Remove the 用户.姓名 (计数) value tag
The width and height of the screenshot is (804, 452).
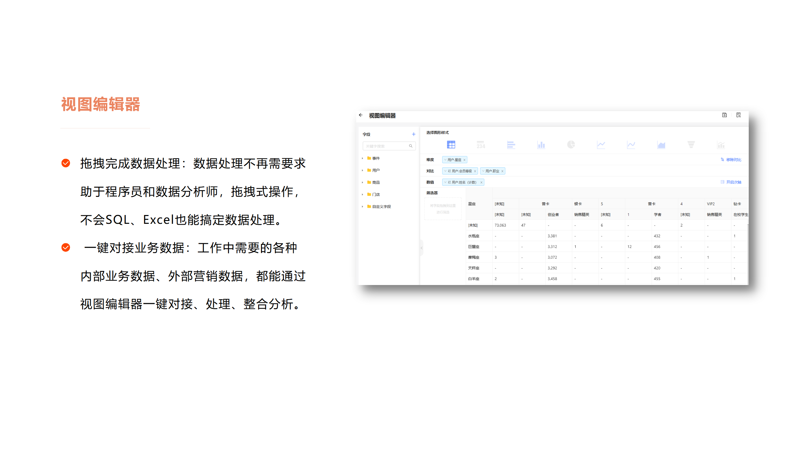click(481, 183)
